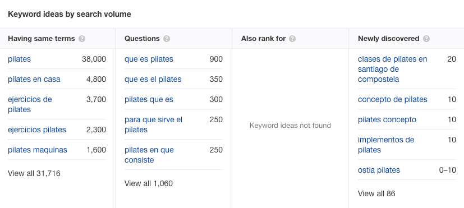This screenshot has height=208, width=464.
Task: Click the 4,800 search volume value
Action: (96, 79)
